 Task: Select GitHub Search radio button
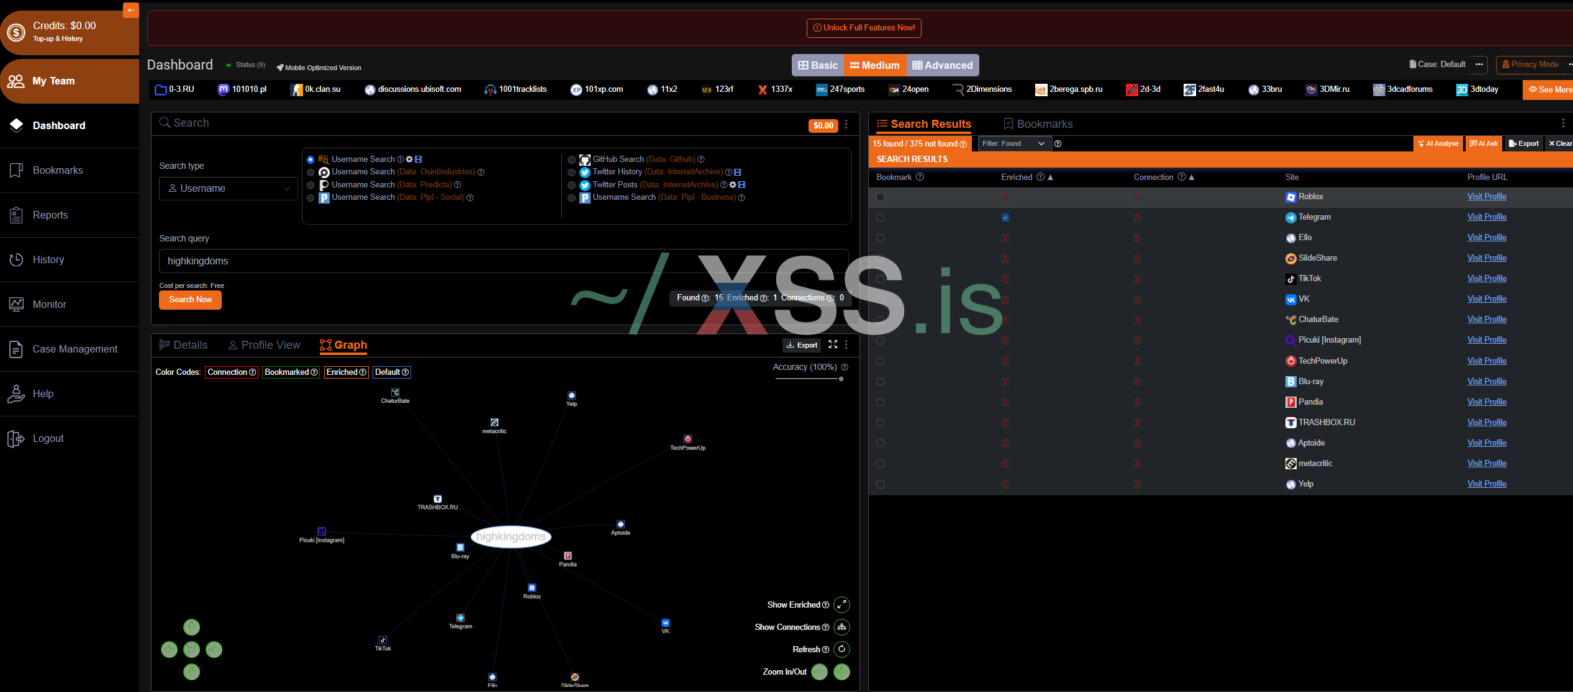pos(571,160)
